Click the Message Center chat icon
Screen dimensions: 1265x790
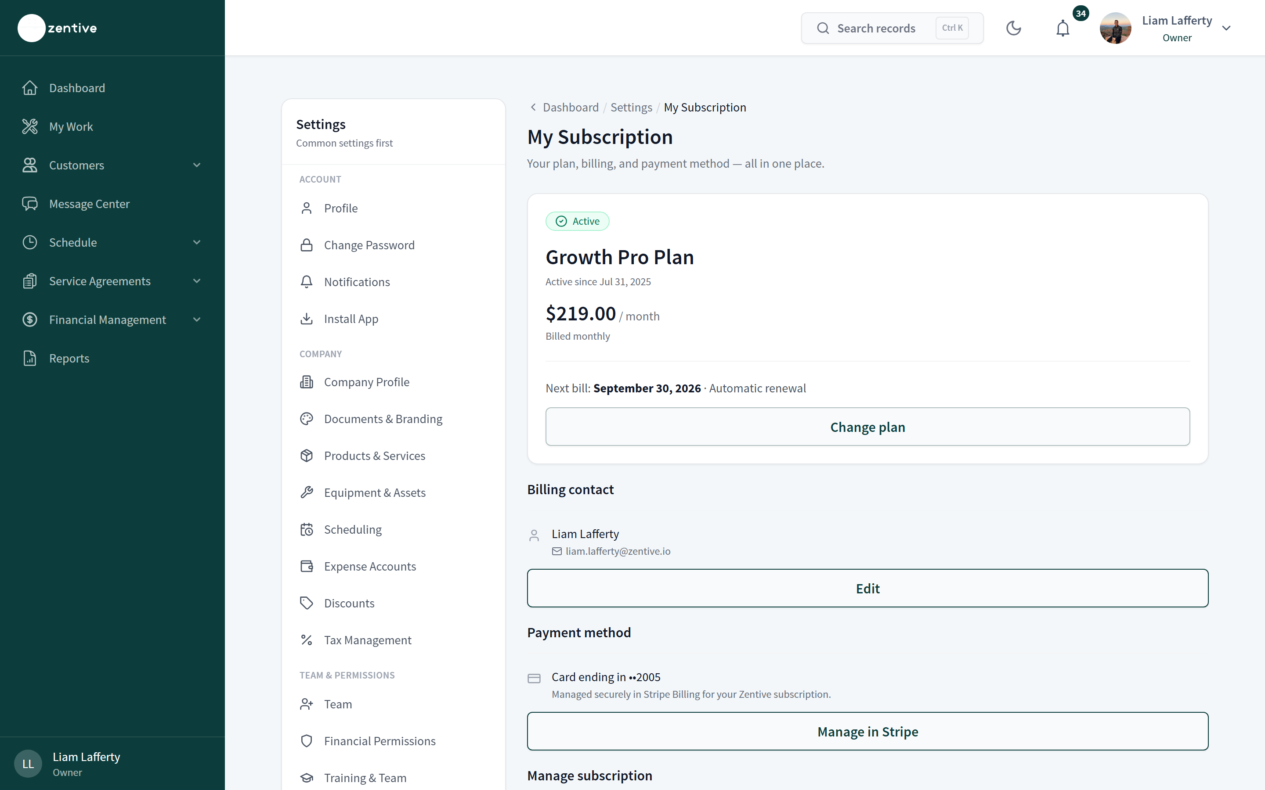pos(30,204)
